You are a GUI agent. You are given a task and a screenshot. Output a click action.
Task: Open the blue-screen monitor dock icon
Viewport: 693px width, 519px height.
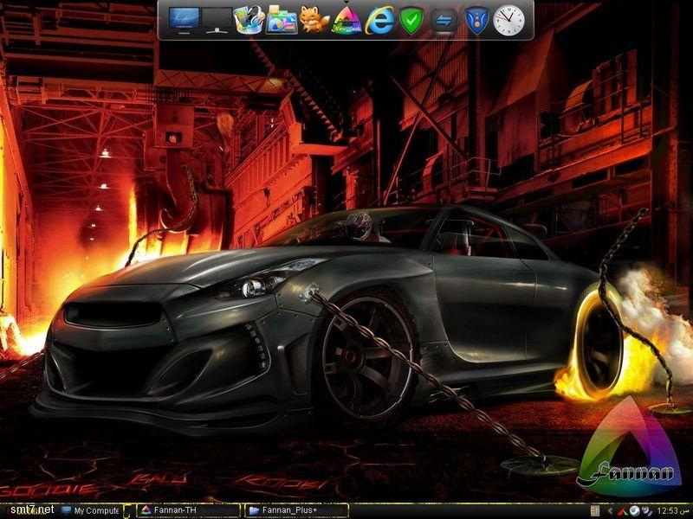pyautogui.click(x=184, y=20)
